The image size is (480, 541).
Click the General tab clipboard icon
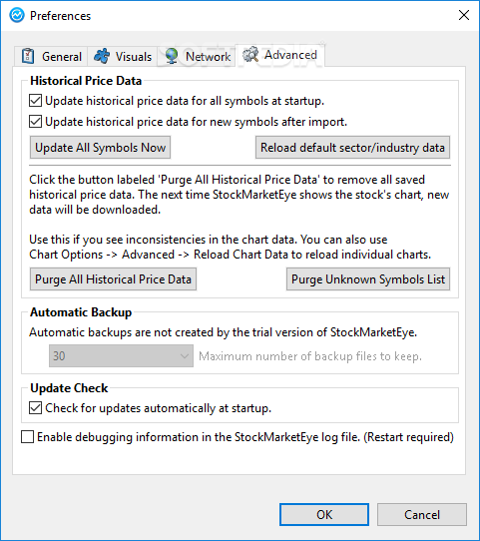click(x=28, y=56)
